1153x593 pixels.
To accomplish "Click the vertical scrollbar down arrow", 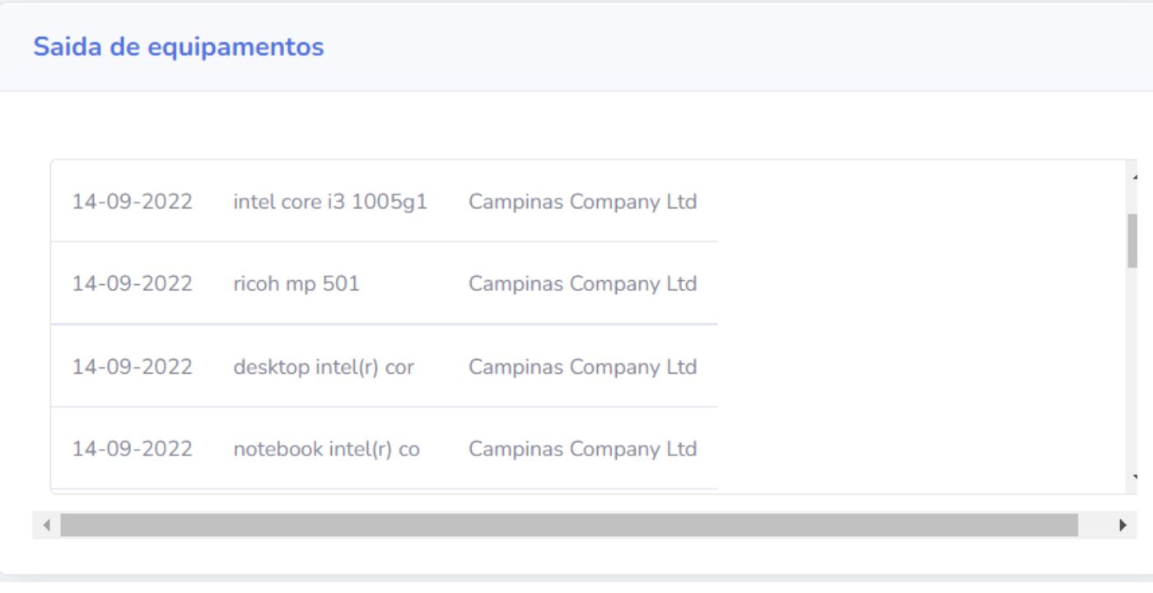I will pos(1133,477).
